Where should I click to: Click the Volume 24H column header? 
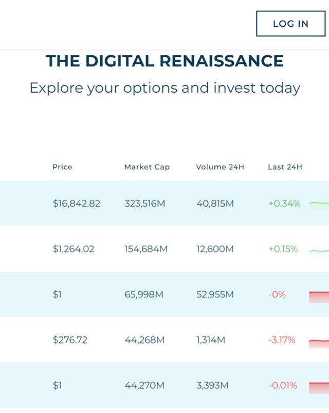point(220,167)
